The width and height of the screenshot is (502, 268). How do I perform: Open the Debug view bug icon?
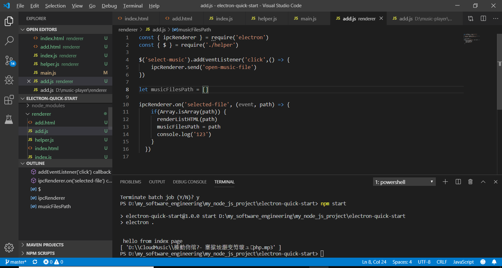(x=9, y=80)
